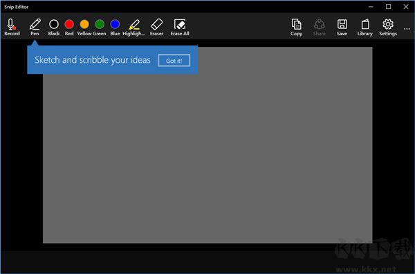Start a voice recording with Record

[x=12, y=27]
